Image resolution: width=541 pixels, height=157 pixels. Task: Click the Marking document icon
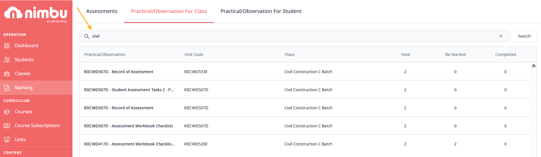click(7, 88)
